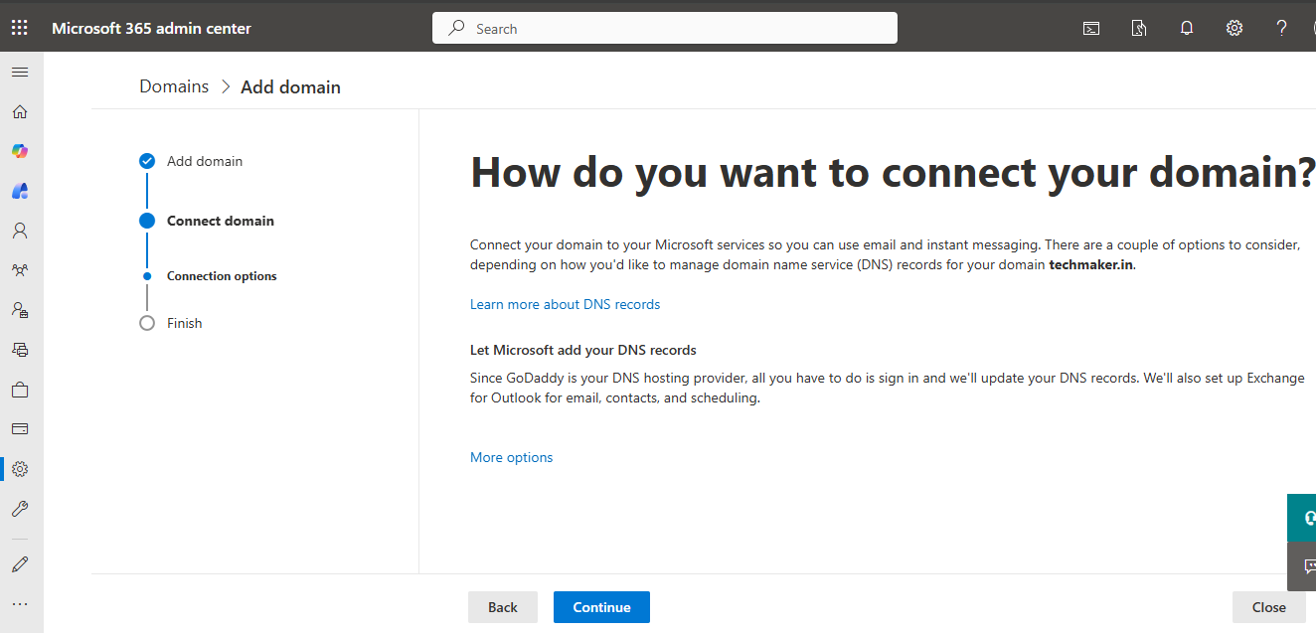
Task: Open Learn more about DNS records link
Action: [x=565, y=304]
